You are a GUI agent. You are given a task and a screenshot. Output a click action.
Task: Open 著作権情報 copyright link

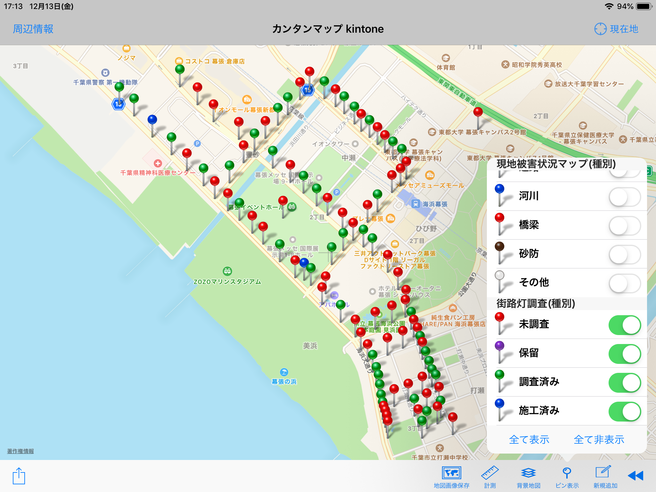(x=20, y=451)
